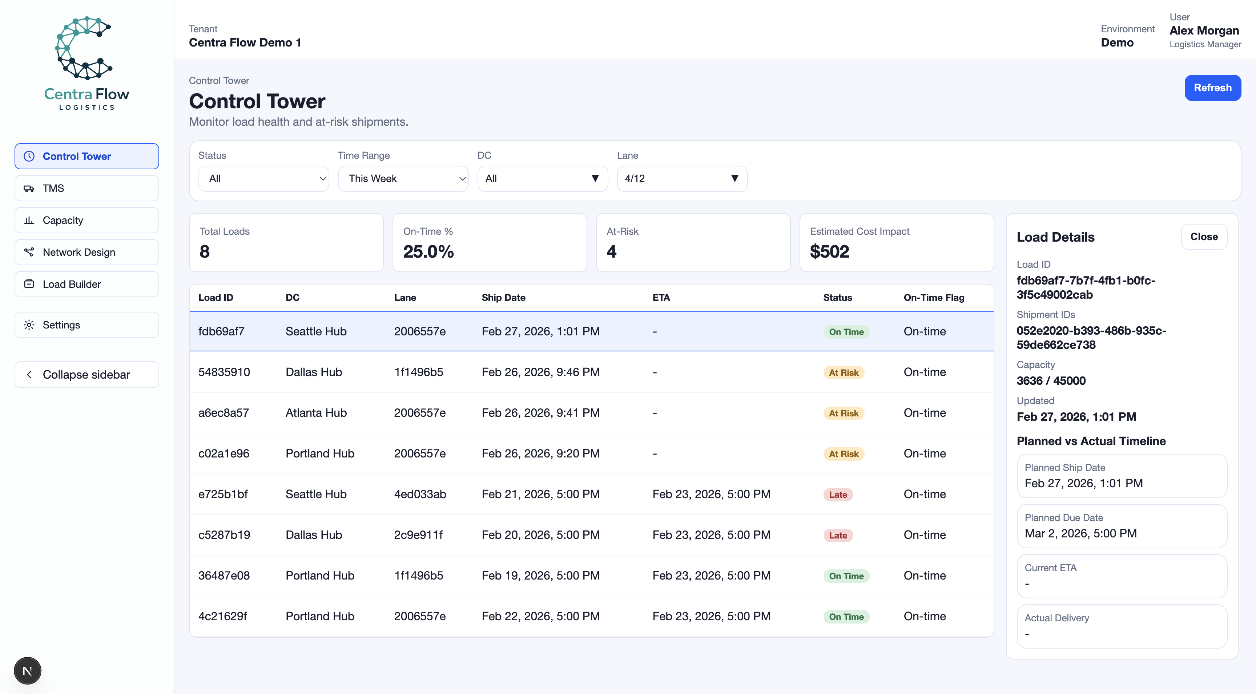Click the Load Builder box icon

coord(29,284)
